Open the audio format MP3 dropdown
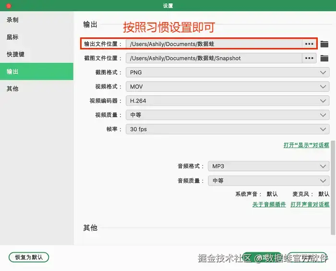 pyautogui.click(x=268, y=166)
